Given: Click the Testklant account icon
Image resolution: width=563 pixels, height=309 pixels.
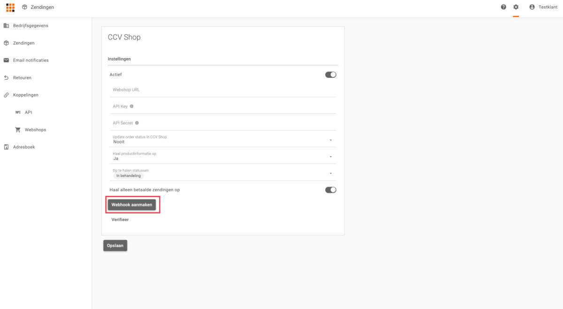Looking at the screenshot, I should (532, 7).
